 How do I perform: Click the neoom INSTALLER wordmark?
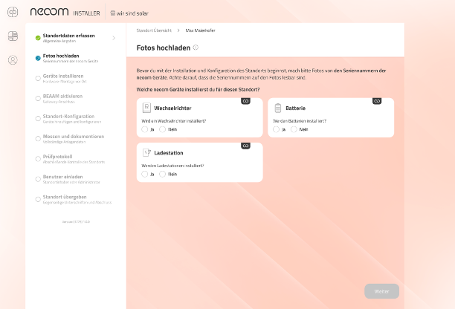(65, 12)
